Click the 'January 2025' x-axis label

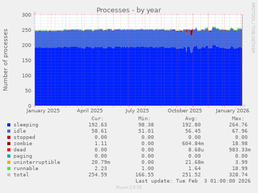pos(43,111)
